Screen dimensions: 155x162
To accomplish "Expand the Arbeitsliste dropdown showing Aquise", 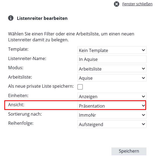I will pos(112,78).
